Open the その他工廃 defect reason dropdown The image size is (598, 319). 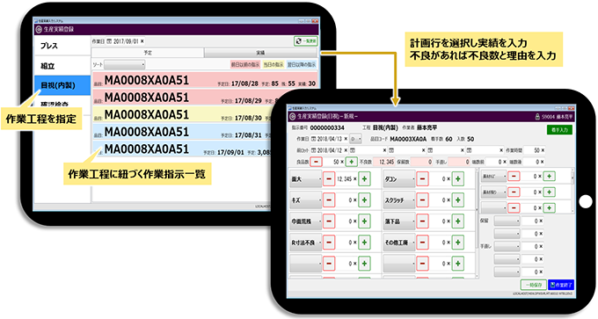click(399, 243)
